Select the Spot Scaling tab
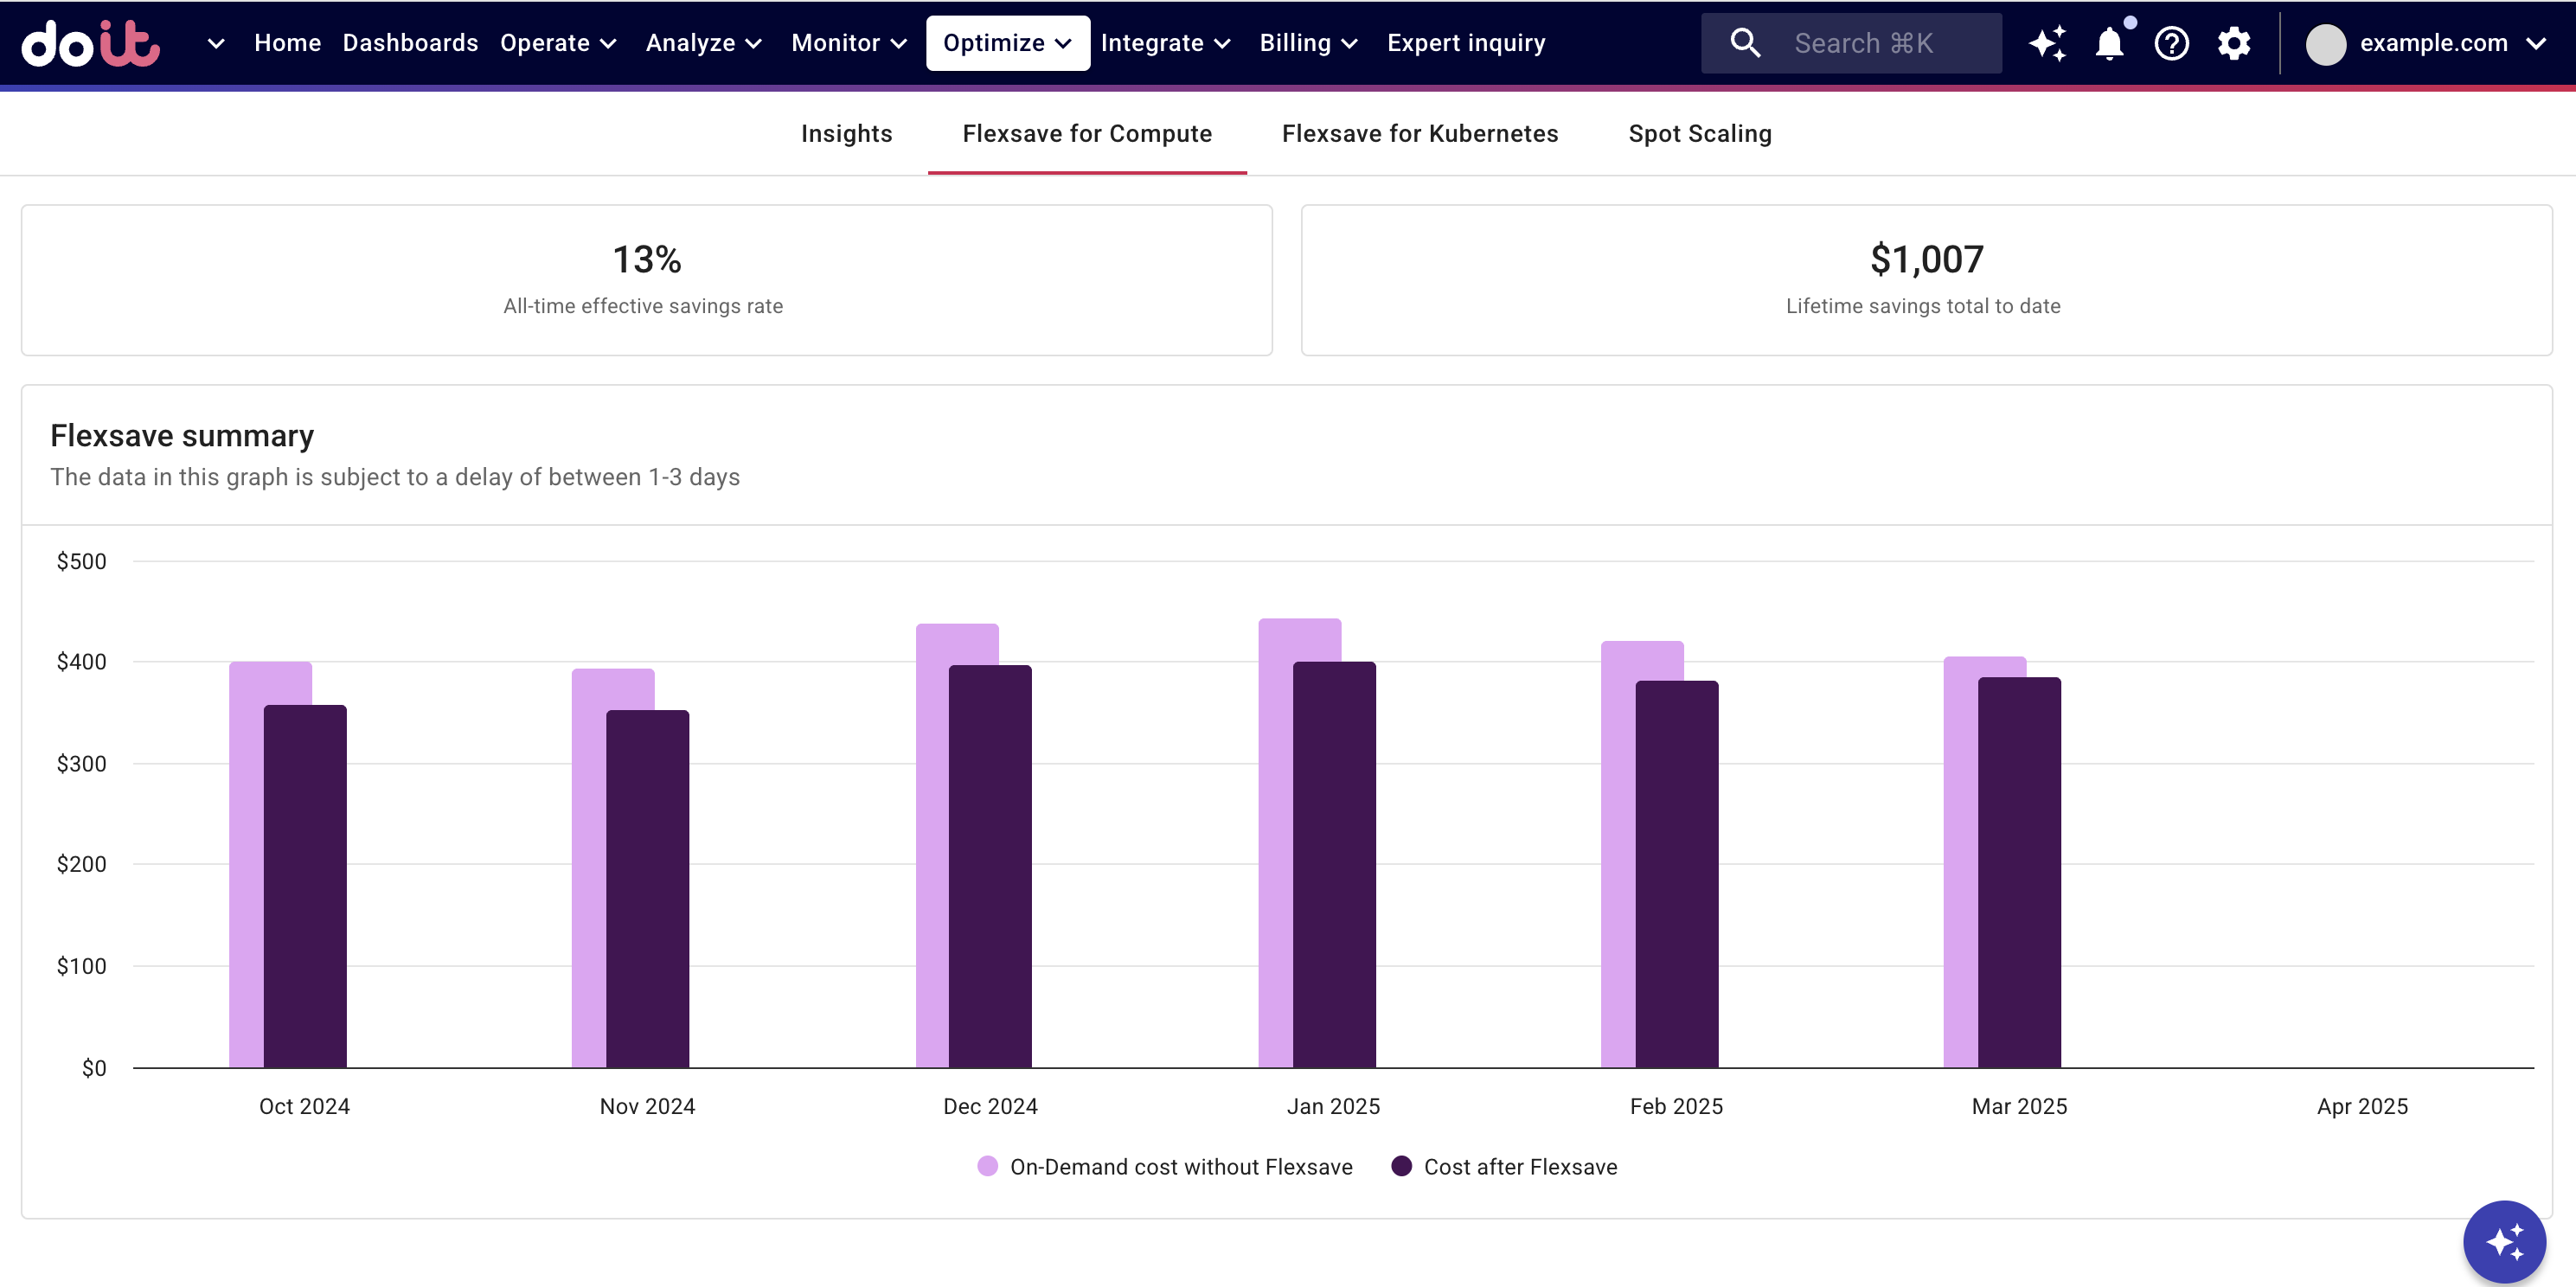Screen dimensions: 2576x1287 [1700, 133]
